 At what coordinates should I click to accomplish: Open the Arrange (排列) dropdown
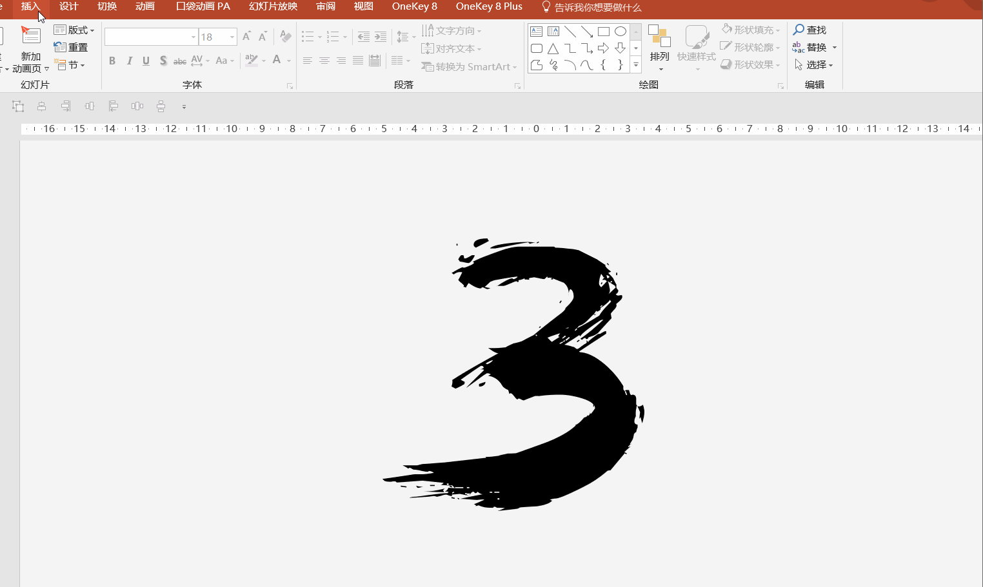tap(660, 48)
